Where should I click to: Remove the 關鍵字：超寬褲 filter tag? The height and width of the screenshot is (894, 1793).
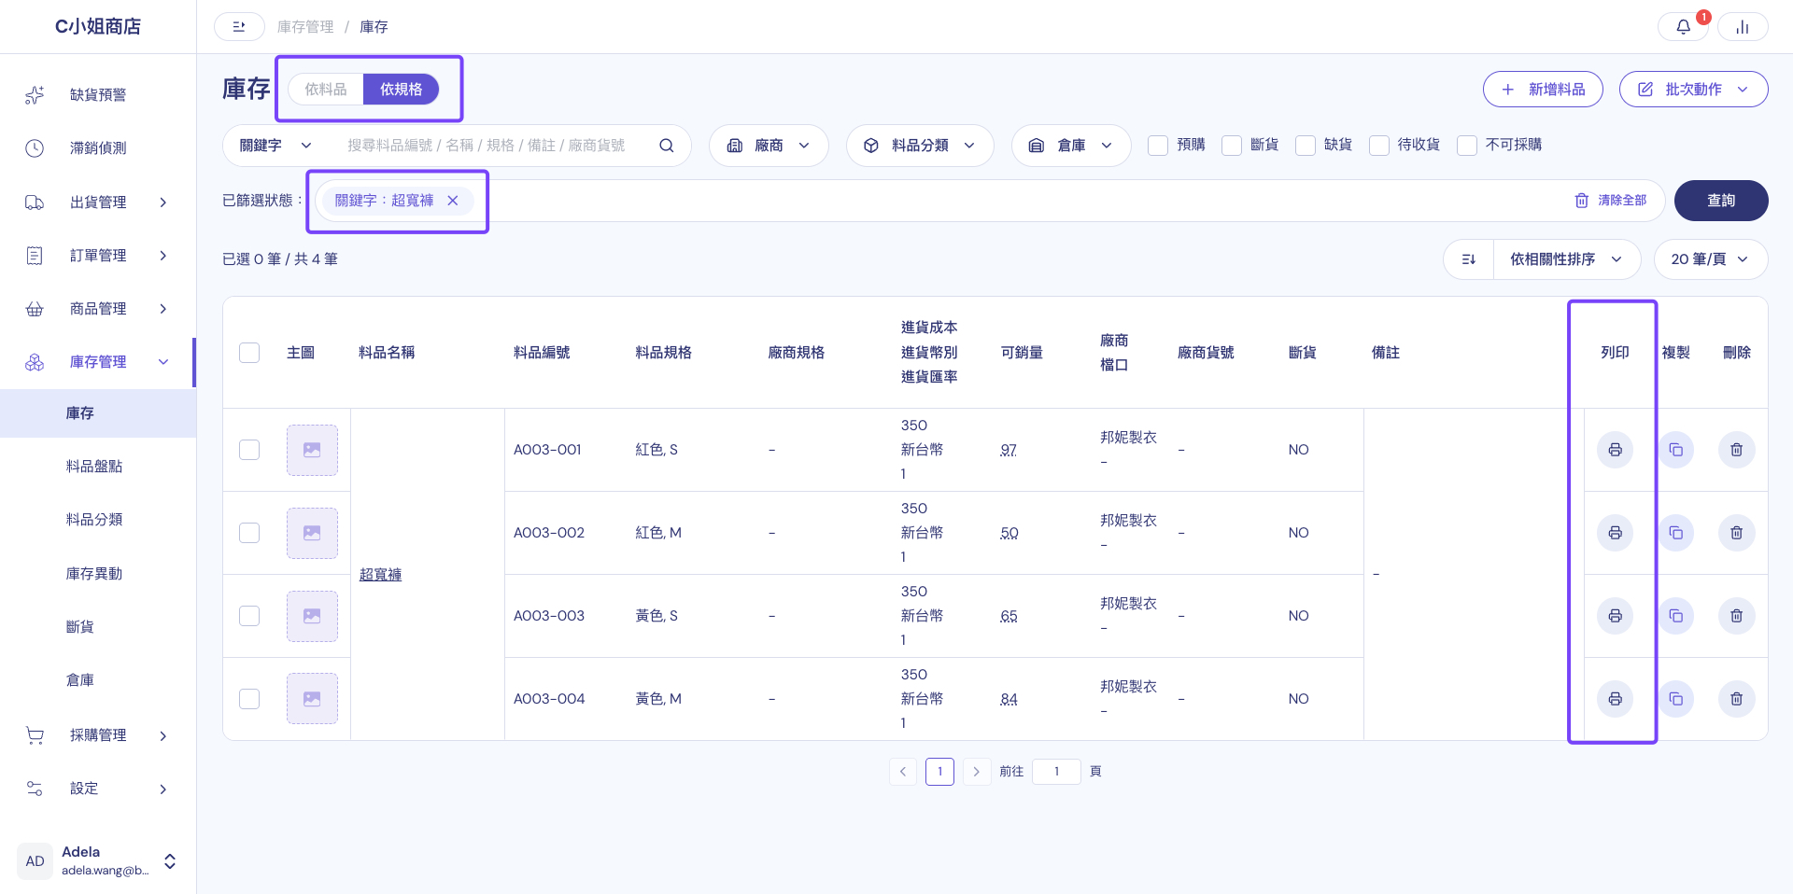[453, 201]
